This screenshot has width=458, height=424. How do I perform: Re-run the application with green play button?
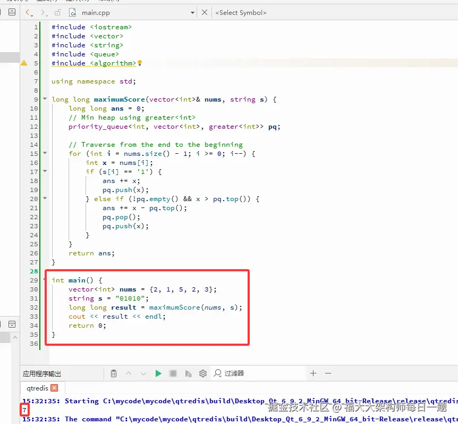158,373
